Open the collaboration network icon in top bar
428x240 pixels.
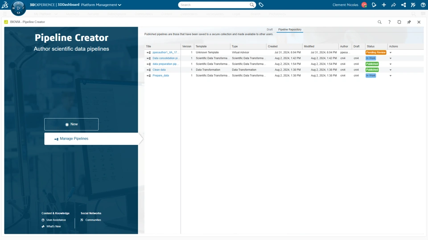403,4
